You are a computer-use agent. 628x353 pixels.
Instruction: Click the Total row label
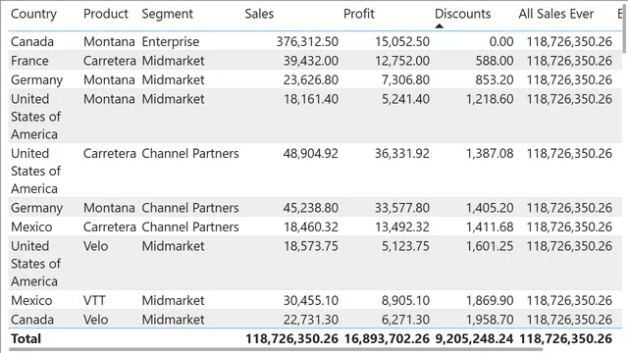[26, 339]
